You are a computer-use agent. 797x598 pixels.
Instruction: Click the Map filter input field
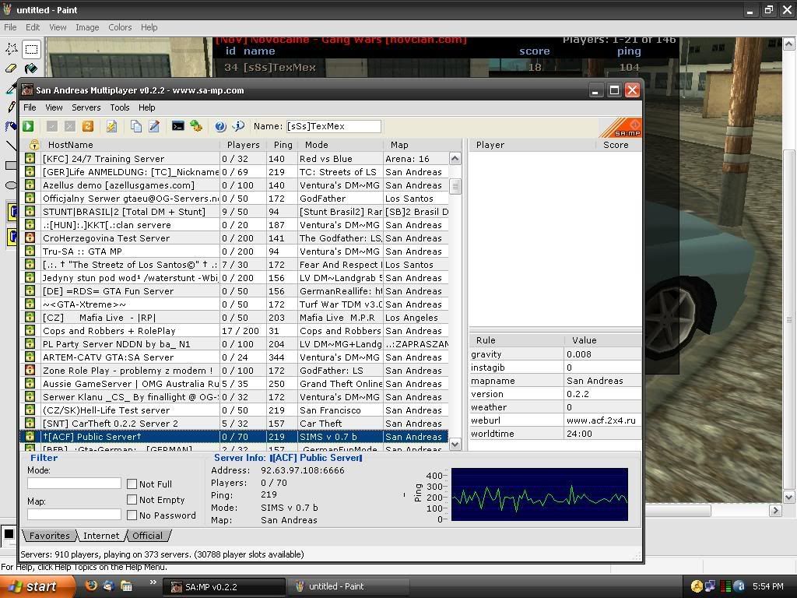[74, 514]
